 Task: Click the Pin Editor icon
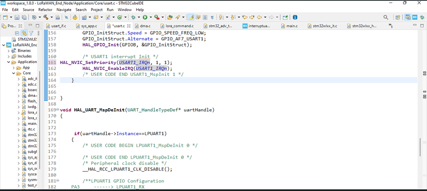(x=285, y=17)
